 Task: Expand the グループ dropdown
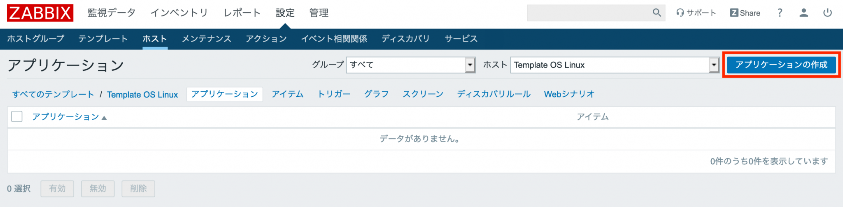click(x=470, y=65)
